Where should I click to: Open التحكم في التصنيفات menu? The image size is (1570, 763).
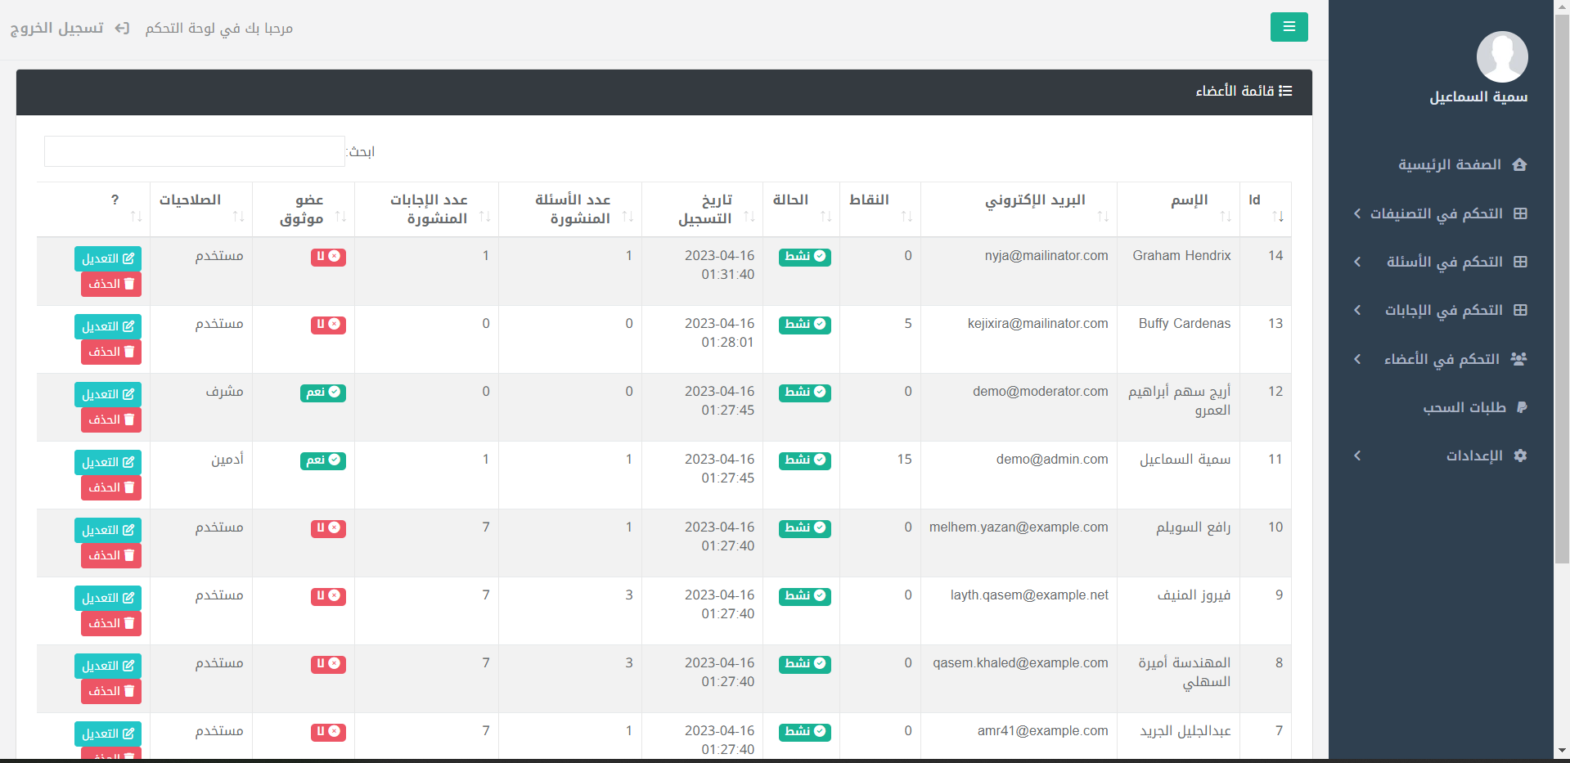(1437, 213)
